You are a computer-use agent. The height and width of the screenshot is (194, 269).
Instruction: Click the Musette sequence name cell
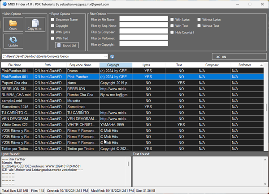(83, 101)
